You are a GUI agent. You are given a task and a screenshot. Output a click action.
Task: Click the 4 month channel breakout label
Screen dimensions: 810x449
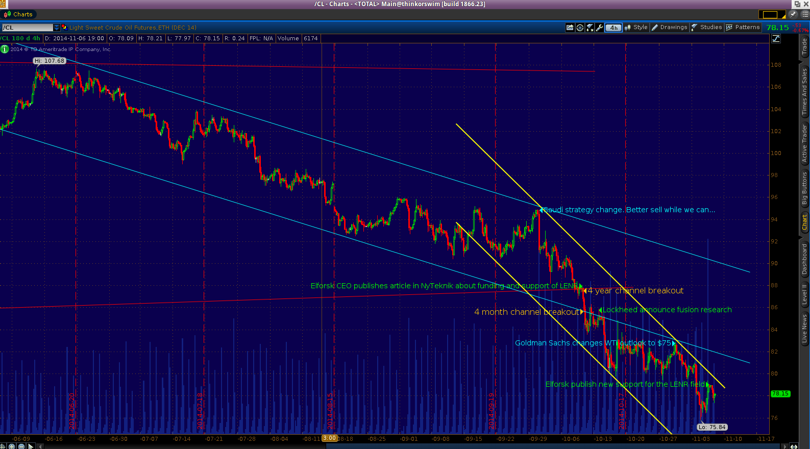point(527,312)
